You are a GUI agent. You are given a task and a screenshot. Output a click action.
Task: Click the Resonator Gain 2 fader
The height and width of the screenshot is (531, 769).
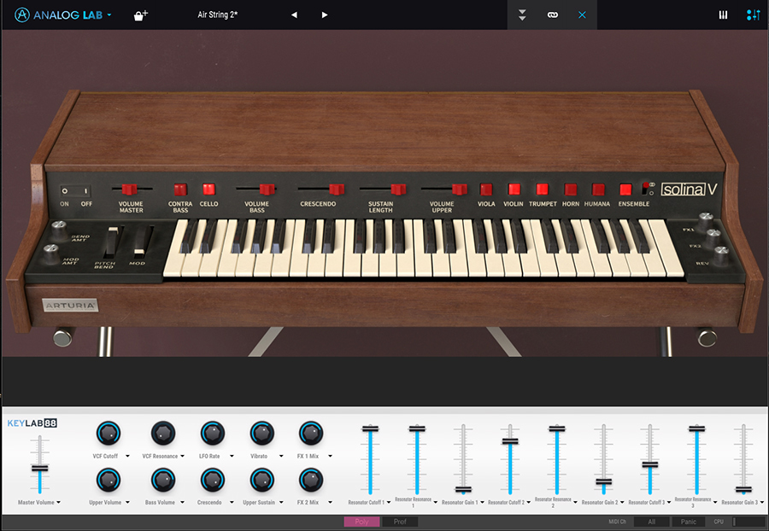pos(604,481)
